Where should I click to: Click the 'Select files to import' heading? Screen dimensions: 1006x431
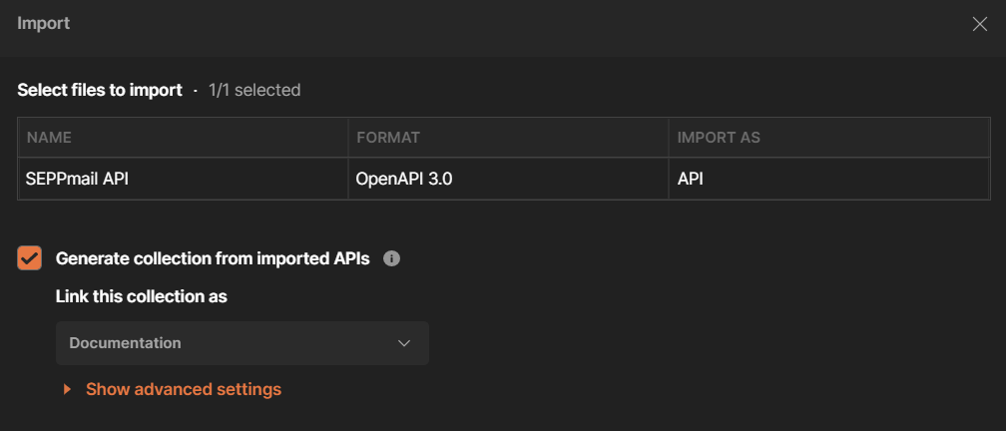(100, 90)
